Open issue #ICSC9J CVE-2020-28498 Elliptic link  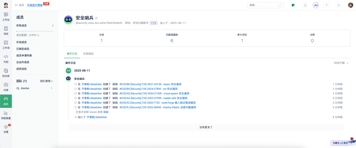tap(158, 107)
